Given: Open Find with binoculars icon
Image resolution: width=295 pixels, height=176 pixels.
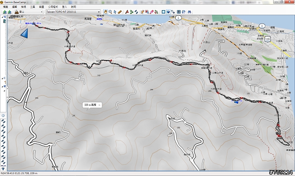Looking at the screenshot, I should [x=189, y=12].
